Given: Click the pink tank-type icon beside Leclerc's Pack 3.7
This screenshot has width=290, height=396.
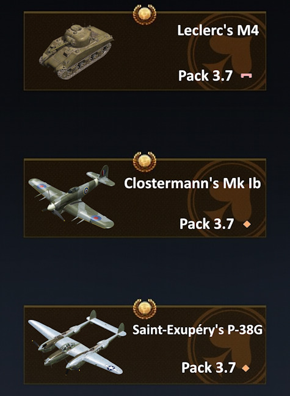Looking at the screenshot, I should point(246,76).
